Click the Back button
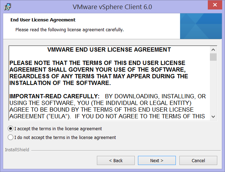Image resolution: width=225 pixels, height=172 pixels. click(x=115, y=160)
